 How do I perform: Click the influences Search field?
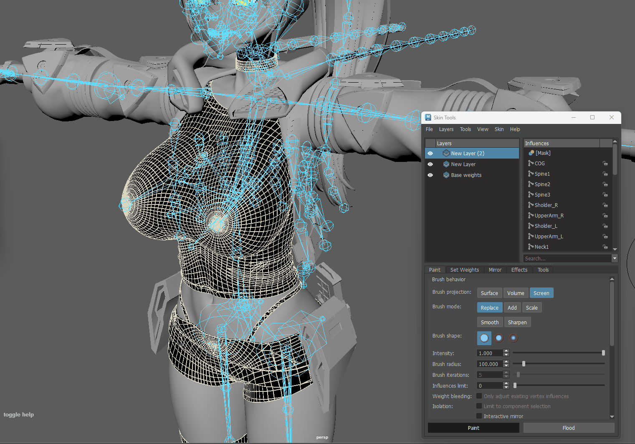(x=567, y=259)
